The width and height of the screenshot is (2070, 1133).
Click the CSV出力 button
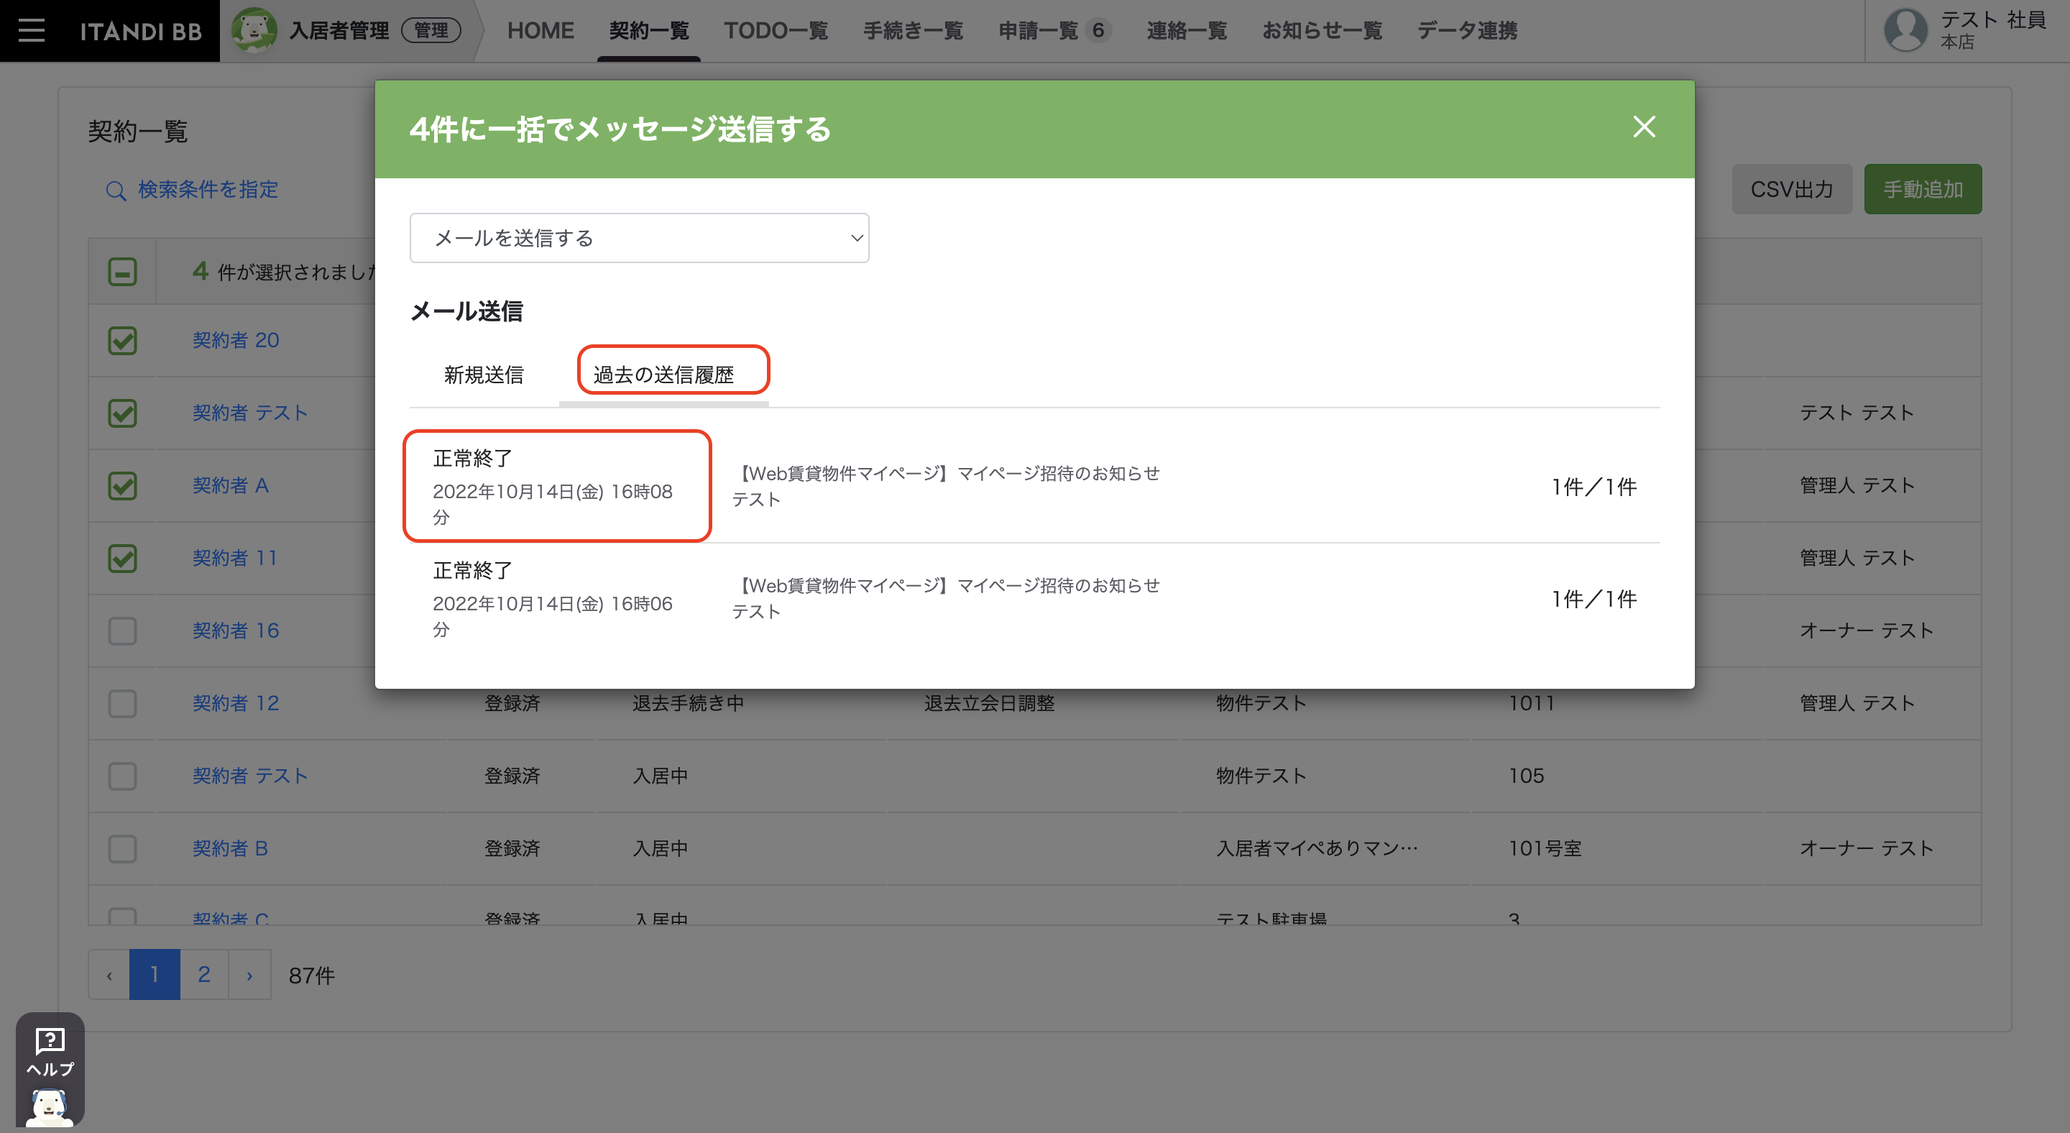click(1792, 189)
